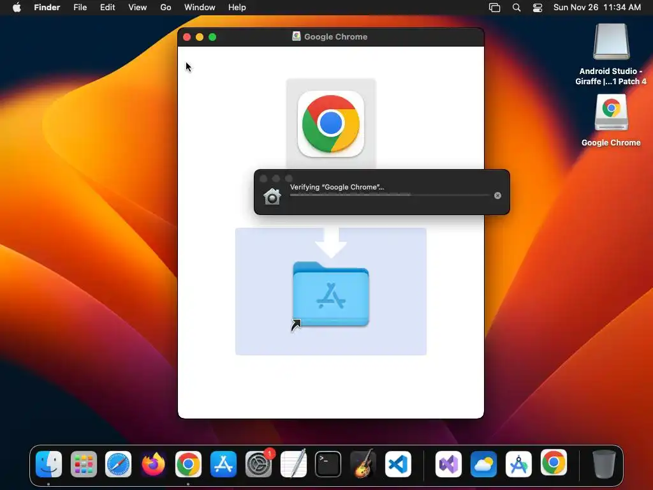
Task: Click the Chrome disk image in Dock
Action: pyautogui.click(x=554, y=463)
